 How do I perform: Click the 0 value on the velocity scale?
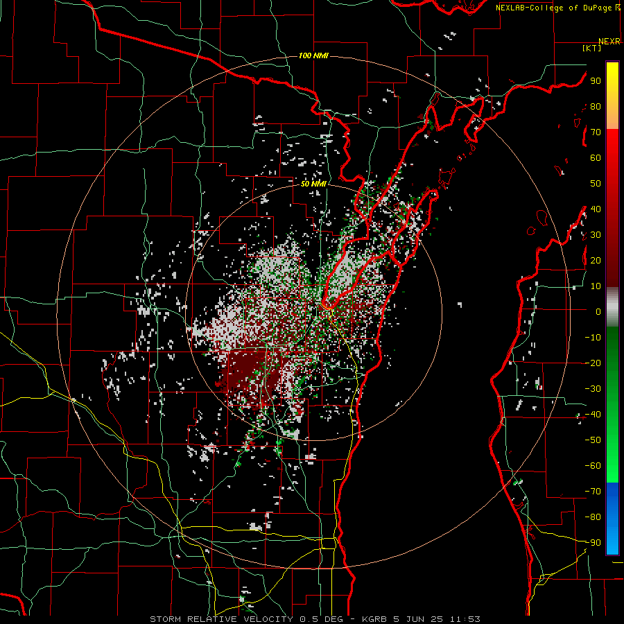click(x=598, y=312)
